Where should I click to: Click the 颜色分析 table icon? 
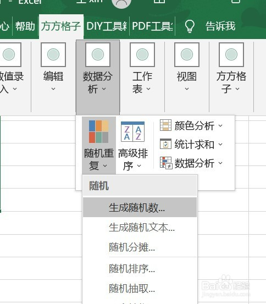pos(165,125)
